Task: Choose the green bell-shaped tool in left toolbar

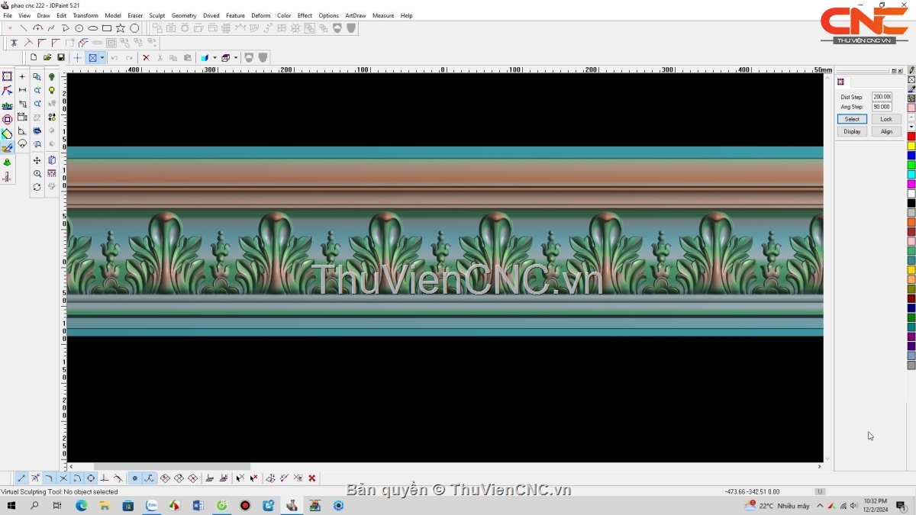Action: [7, 163]
